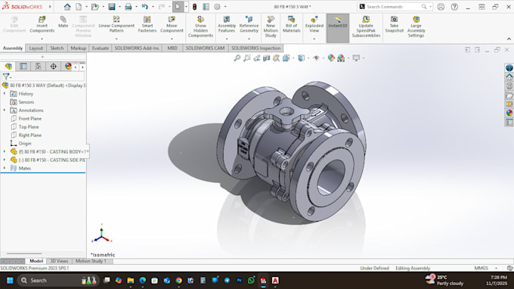Click Insert Components in the ribbon

[42, 25]
